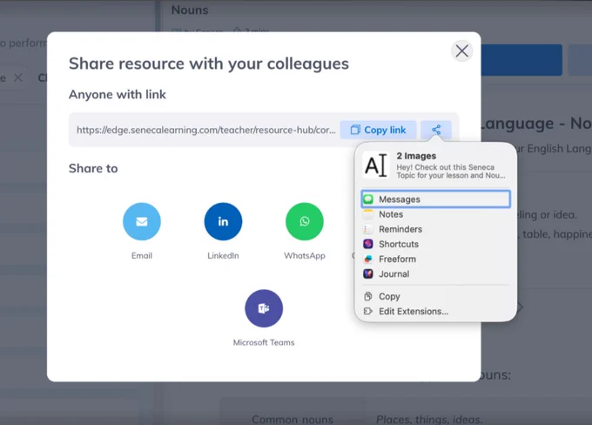Share via the WhatsApp icon
The image size is (592, 425).
click(x=305, y=221)
